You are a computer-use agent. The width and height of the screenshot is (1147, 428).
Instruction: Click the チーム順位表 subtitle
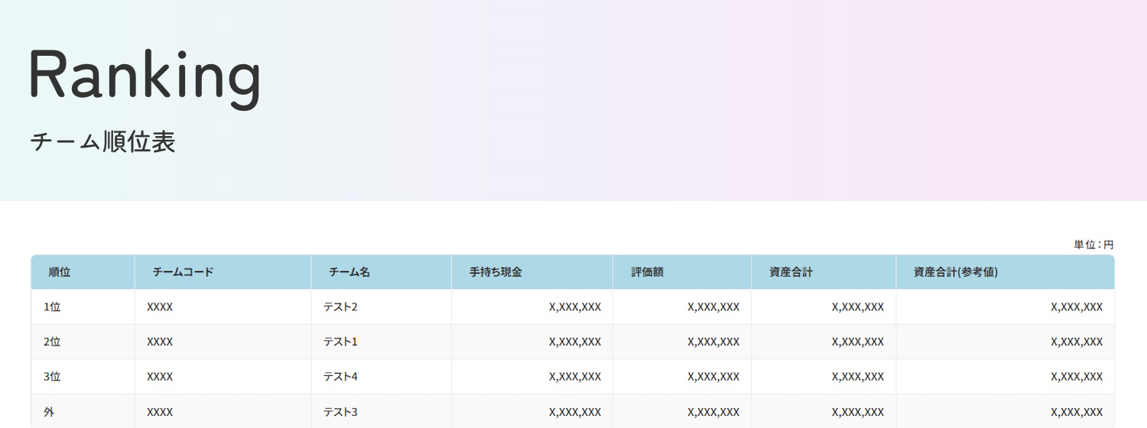103,142
